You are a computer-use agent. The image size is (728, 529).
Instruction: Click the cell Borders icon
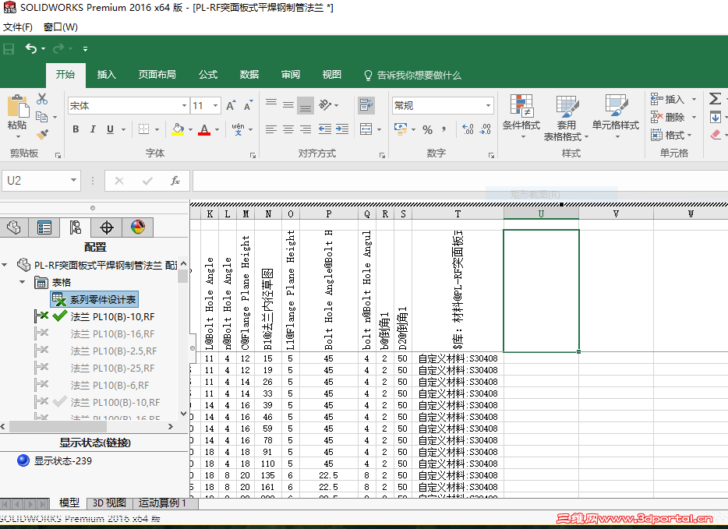point(144,129)
